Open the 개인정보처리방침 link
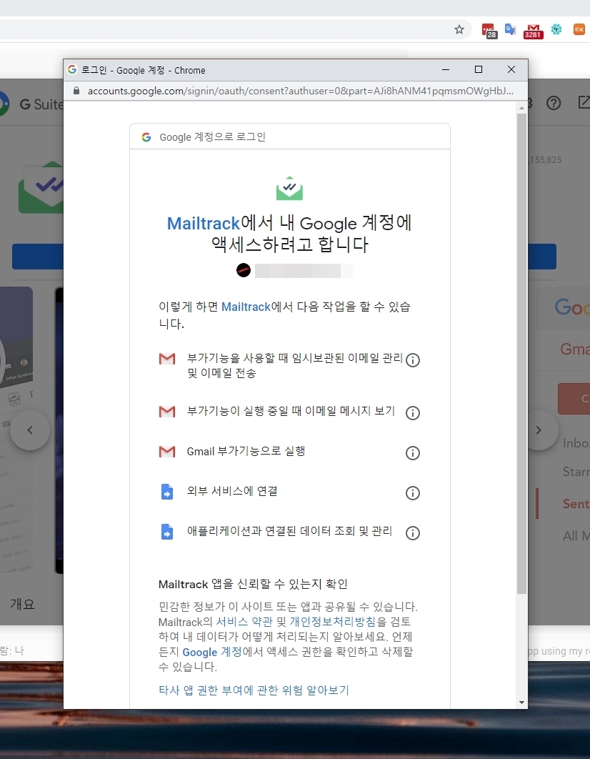The width and height of the screenshot is (590, 759). 333,622
